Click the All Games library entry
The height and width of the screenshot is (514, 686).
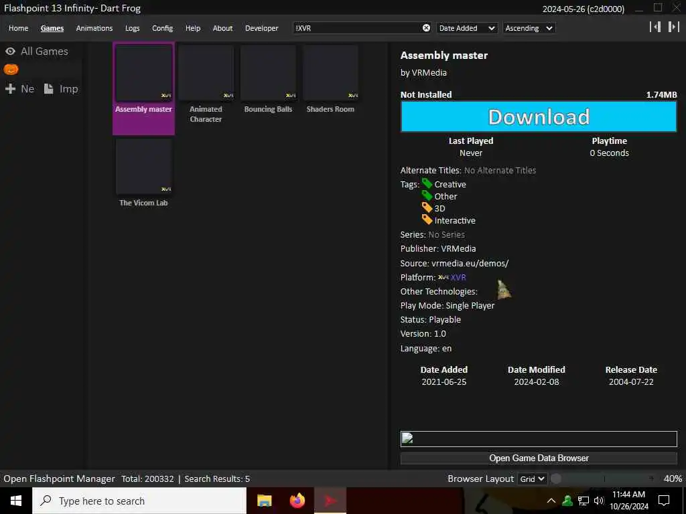point(44,51)
